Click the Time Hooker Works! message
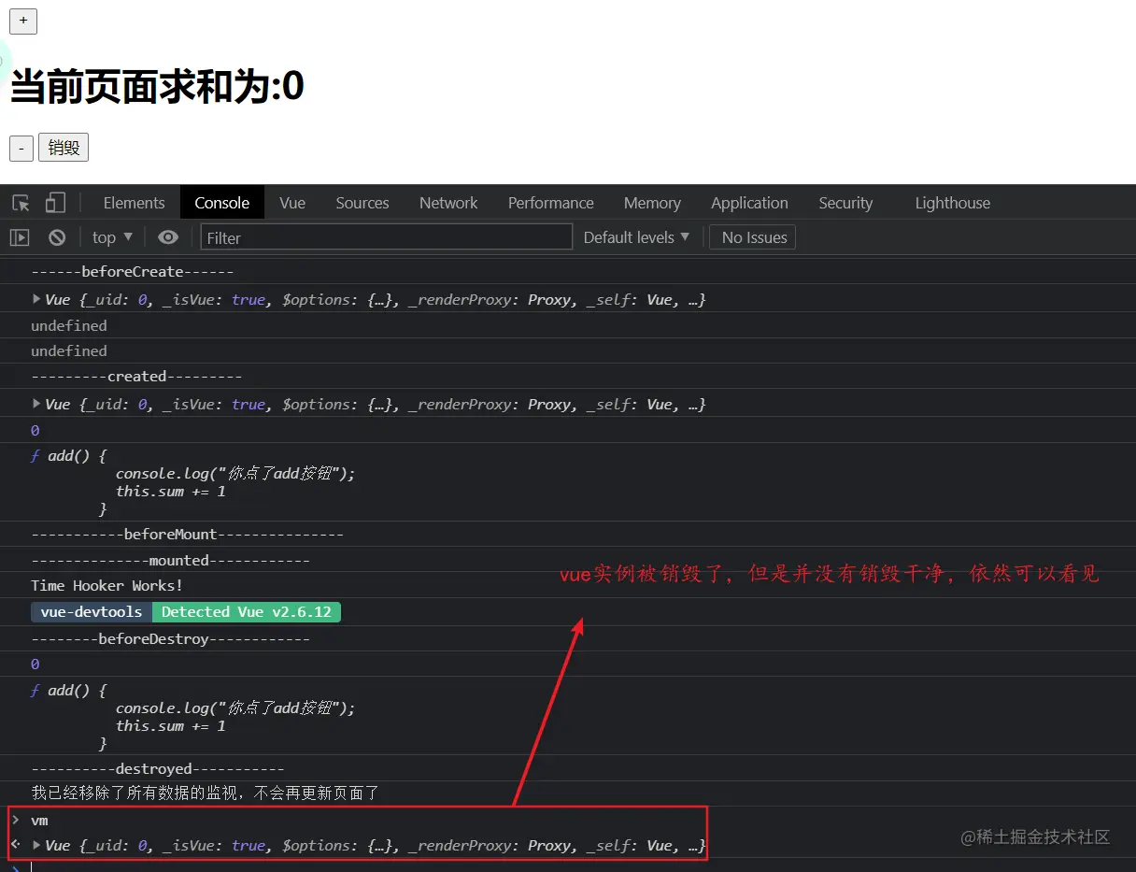Viewport: 1136px width, 872px height. [106, 586]
